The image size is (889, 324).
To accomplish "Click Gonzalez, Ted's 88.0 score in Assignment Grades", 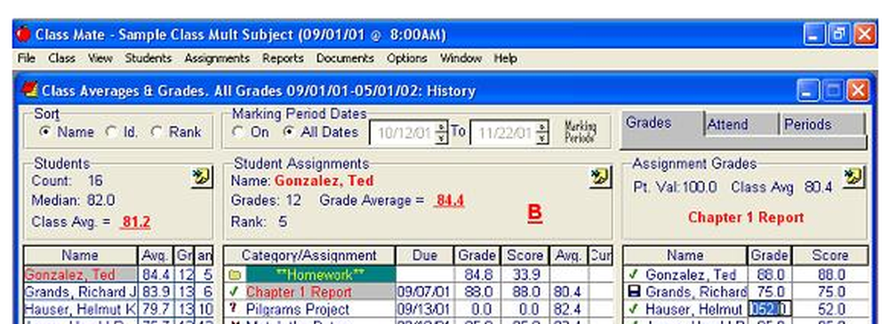I will [829, 274].
